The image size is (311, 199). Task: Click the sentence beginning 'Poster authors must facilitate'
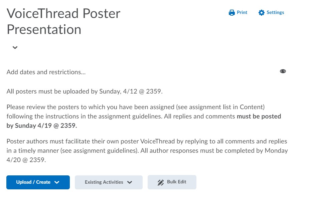click(x=147, y=151)
